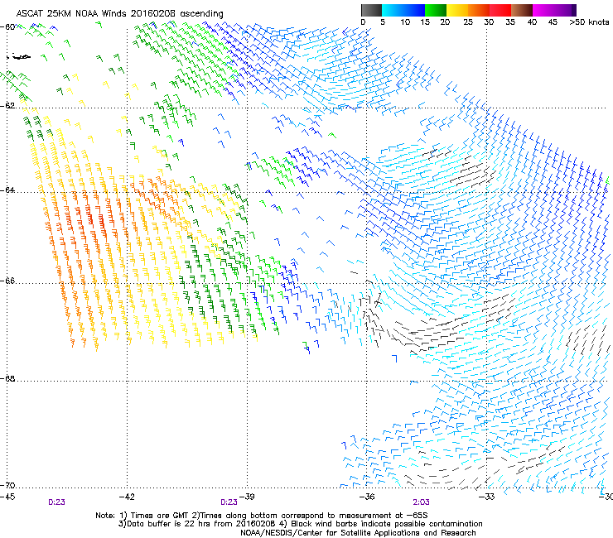The image size is (613, 538).
Task: Select the -62 latitude label
Action: click(7, 106)
